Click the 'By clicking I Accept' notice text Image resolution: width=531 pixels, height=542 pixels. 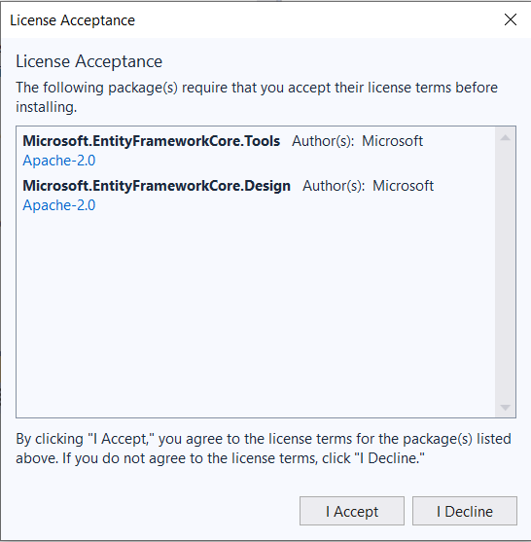click(x=264, y=449)
